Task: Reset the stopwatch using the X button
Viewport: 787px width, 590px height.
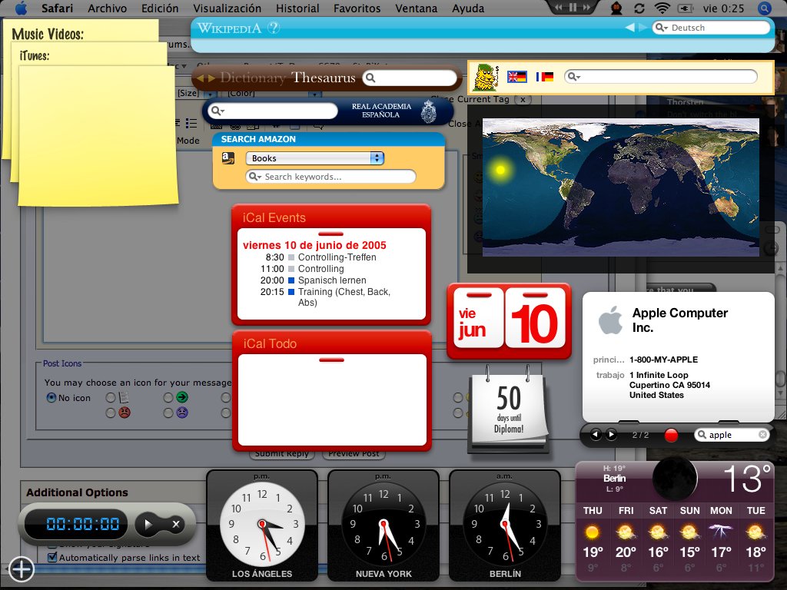Action: (176, 525)
